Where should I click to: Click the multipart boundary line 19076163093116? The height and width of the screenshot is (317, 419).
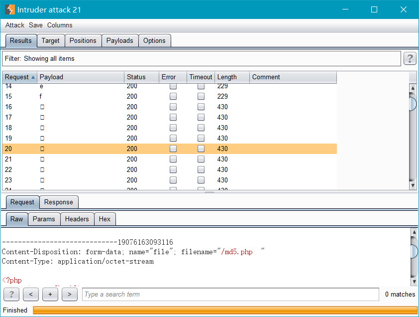coord(88,242)
